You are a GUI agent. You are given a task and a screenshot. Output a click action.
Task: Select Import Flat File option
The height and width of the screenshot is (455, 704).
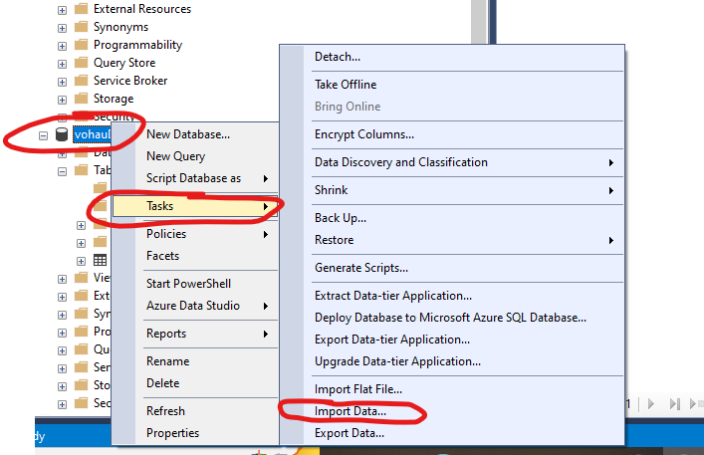click(x=357, y=389)
